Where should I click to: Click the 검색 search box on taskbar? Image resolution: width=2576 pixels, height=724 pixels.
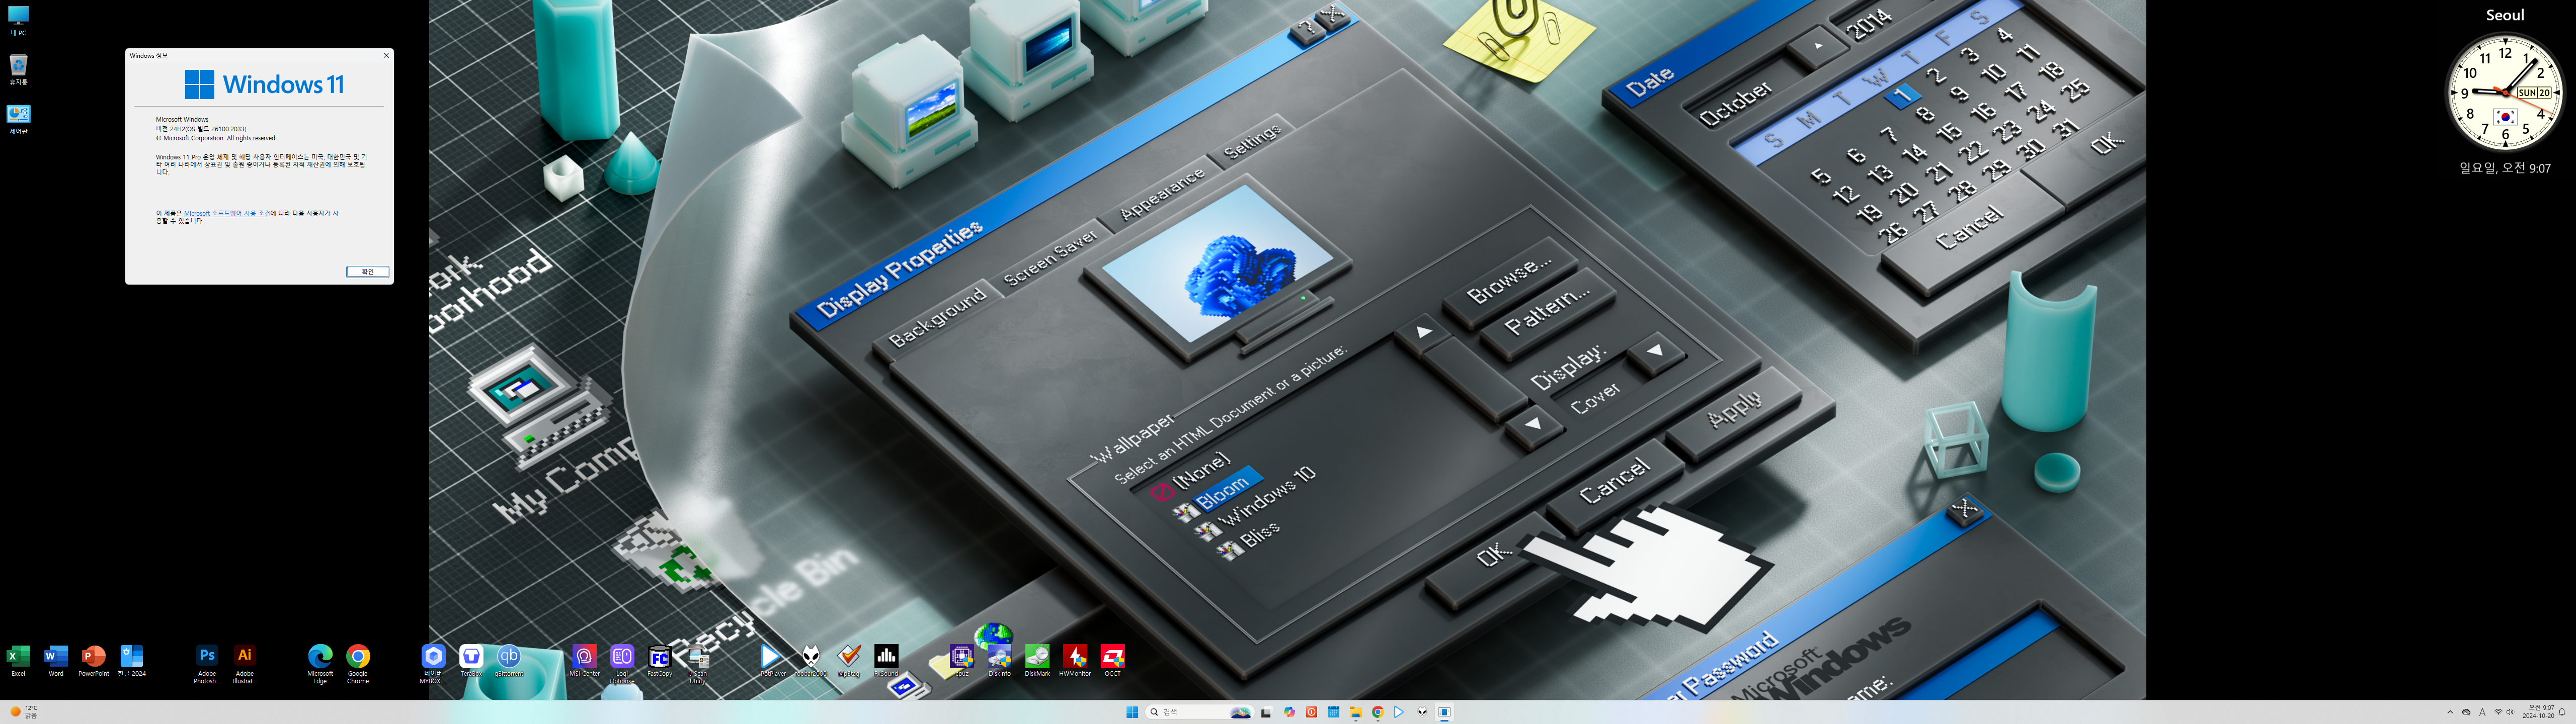click(1199, 712)
